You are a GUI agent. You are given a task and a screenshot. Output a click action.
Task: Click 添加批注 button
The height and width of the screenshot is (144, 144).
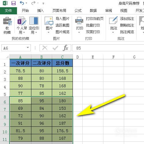(x=127, y=18)
